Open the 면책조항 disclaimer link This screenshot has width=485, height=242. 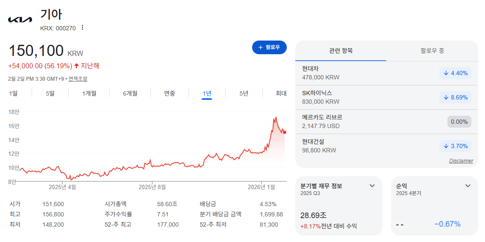[x=78, y=79]
